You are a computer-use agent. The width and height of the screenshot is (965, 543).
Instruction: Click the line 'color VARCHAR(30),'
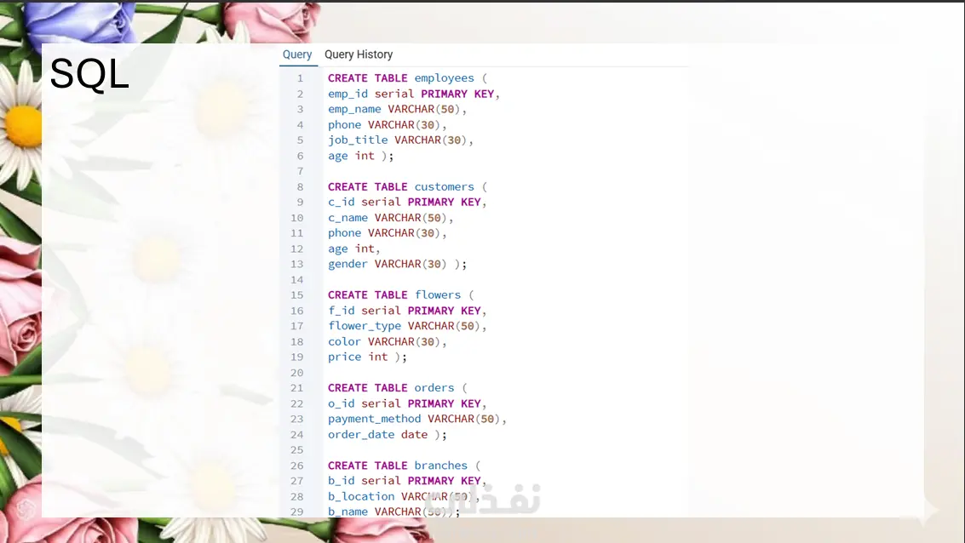388,342
